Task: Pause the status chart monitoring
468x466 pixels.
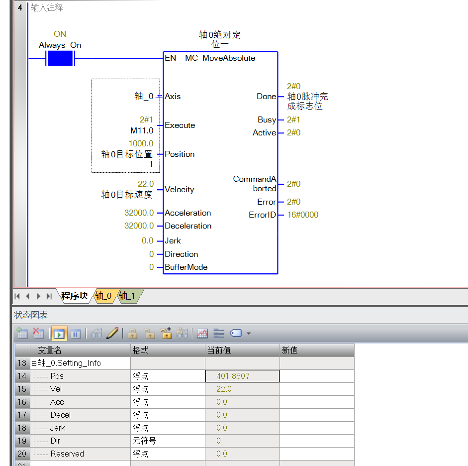Action: pos(75,333)
